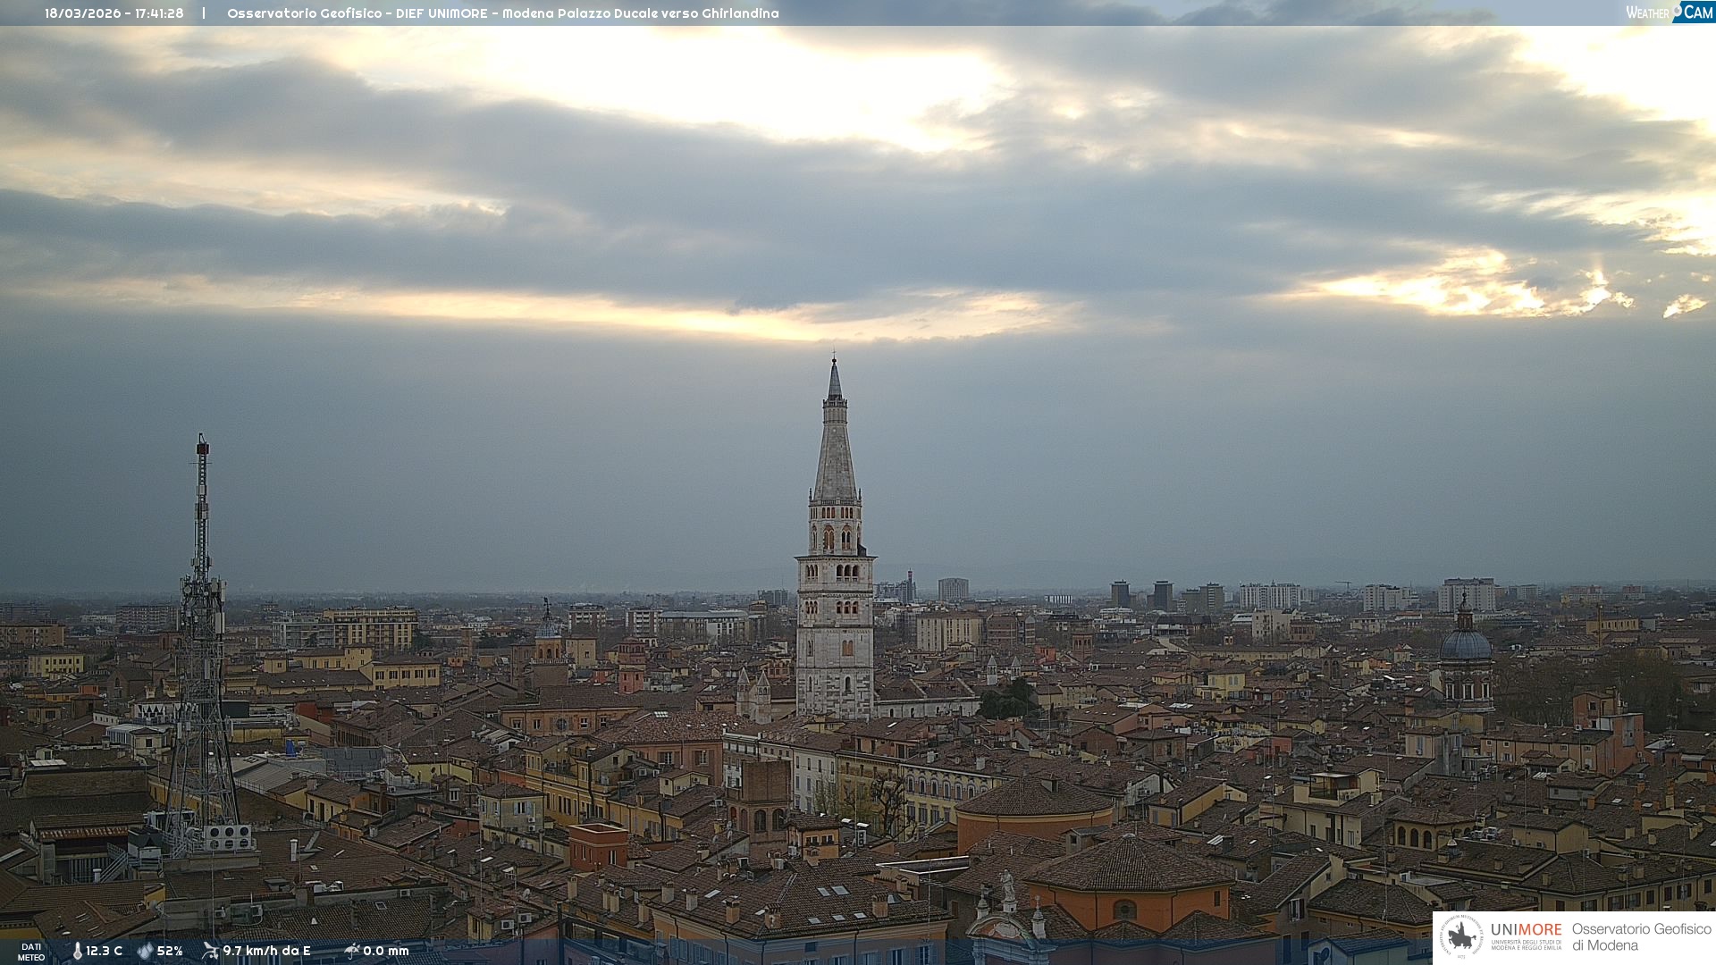Click the UNIMORE university seal emblem
This screenshot has height=965, width=1716.
(1461, 937)
